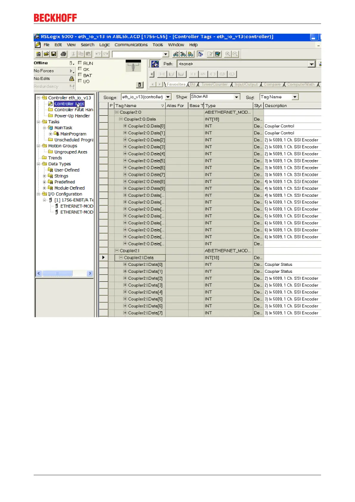Viewport: 355px width, 502px height.
Task: Toggle the OK indicator checkbox
Action: coord(80,69)
